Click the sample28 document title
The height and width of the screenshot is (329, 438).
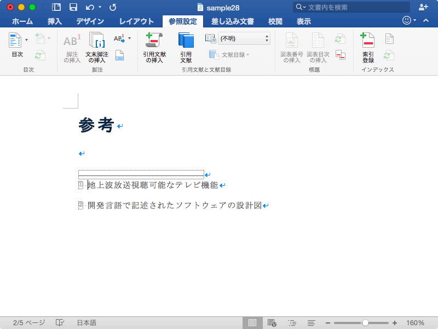(x=223, y=8)
